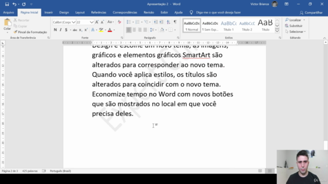
Task: Increase paragraph indent
Action: pyautogui.click(x=161, y=22)
